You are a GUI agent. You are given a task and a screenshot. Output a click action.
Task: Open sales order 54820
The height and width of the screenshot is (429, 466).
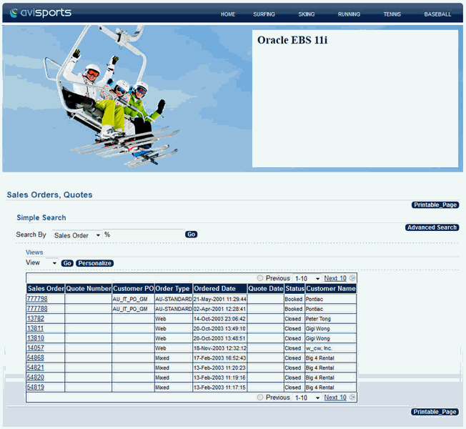[35, 378]
